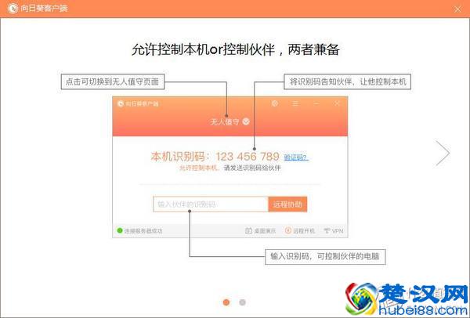Click the green 连接服务器成功 status indicator
The image size is (470, 318).
coord(120,230)
